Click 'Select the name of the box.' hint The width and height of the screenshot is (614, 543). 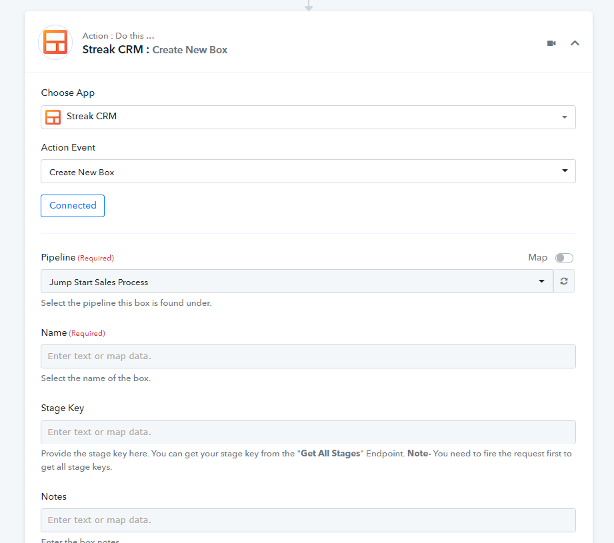coord(96,378)
